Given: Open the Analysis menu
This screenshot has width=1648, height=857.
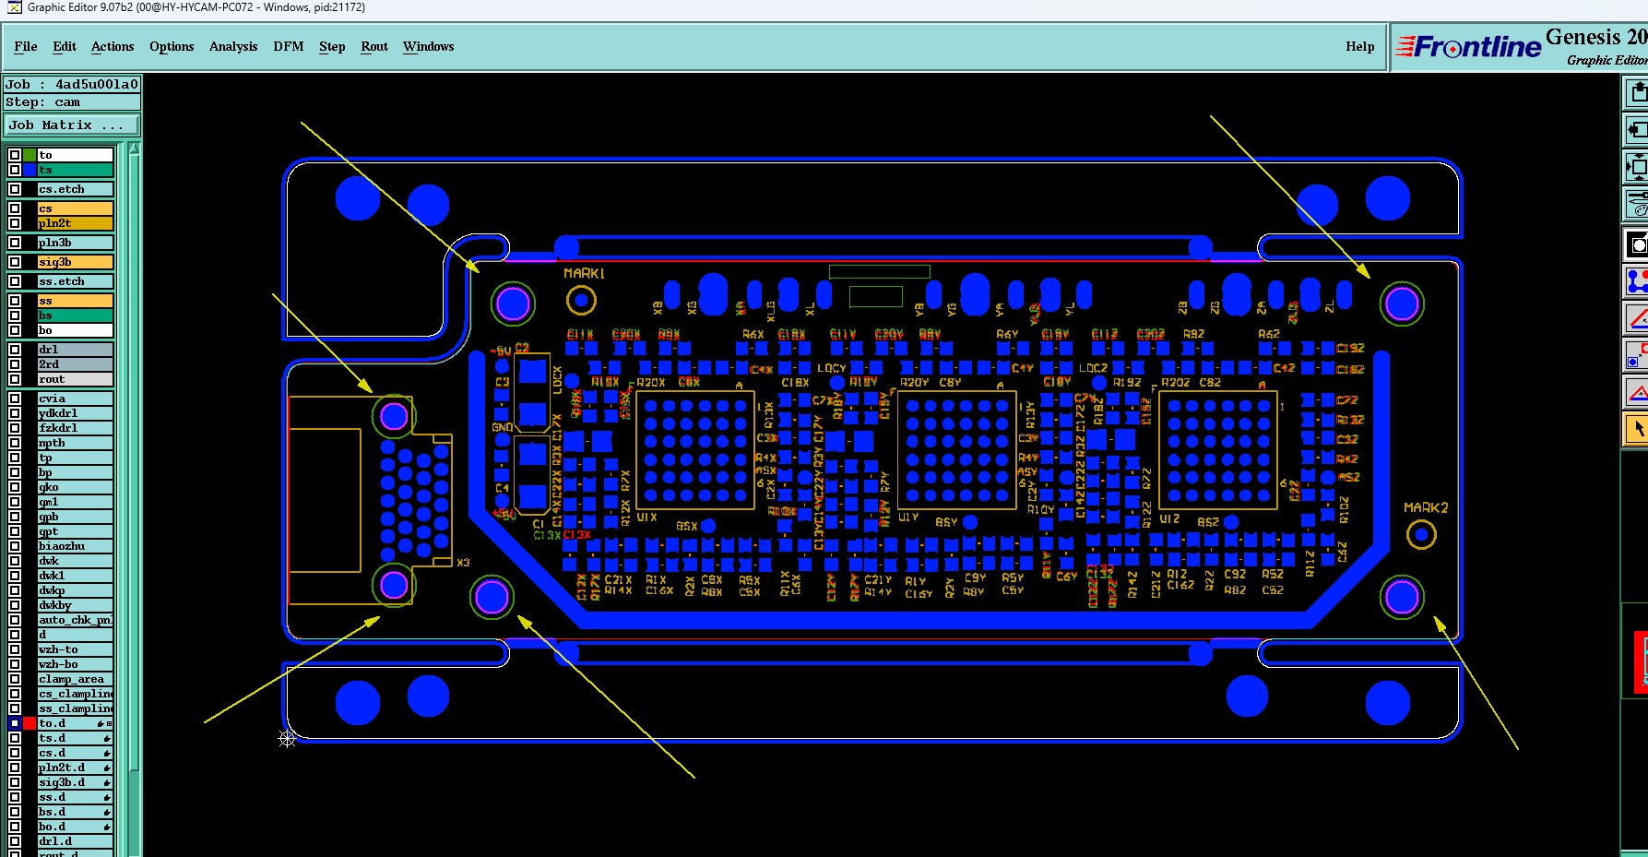Looking at the screenshot, I should (233, 46).
